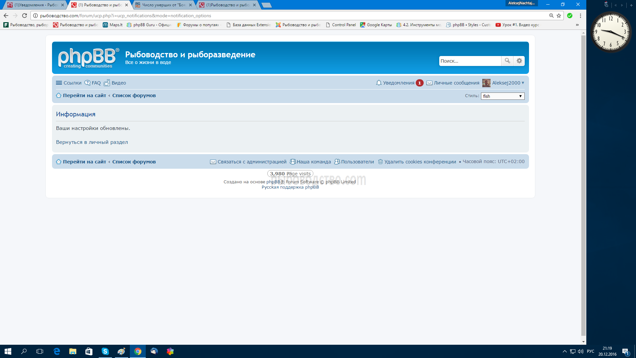Click the Список форумов breadcrumb at top
This screenshot has width=636, height=358.
point(134,95)
